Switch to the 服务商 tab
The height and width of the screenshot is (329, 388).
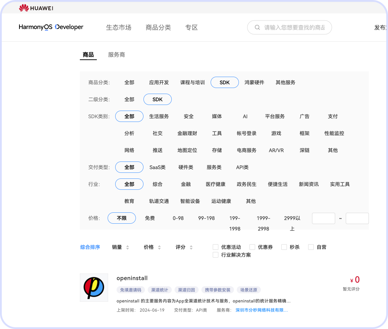[x=117, y=55]
